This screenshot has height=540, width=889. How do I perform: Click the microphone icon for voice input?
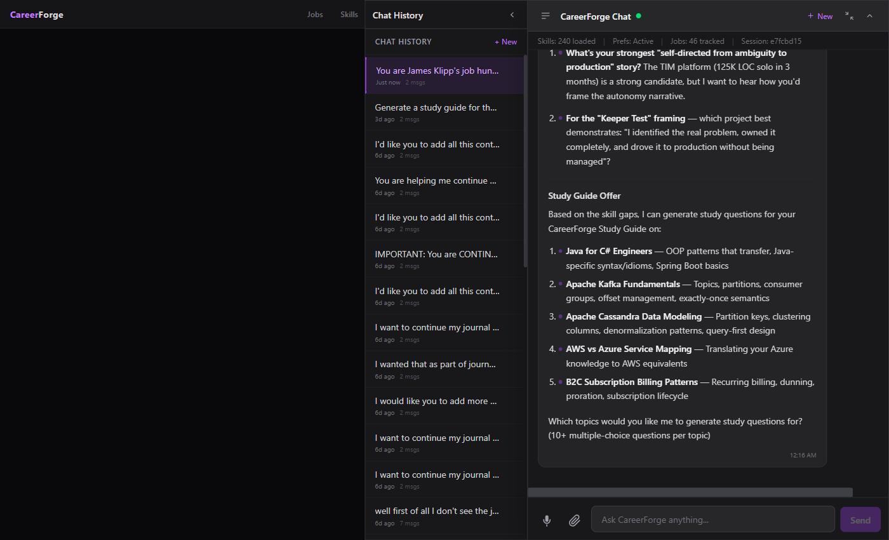click(x=547, y=520)
